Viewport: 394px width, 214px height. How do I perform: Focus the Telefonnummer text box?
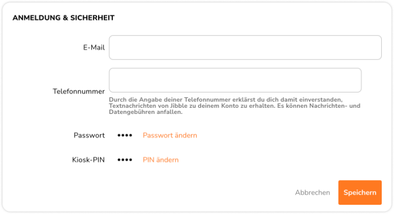click(x=235, y=80)
